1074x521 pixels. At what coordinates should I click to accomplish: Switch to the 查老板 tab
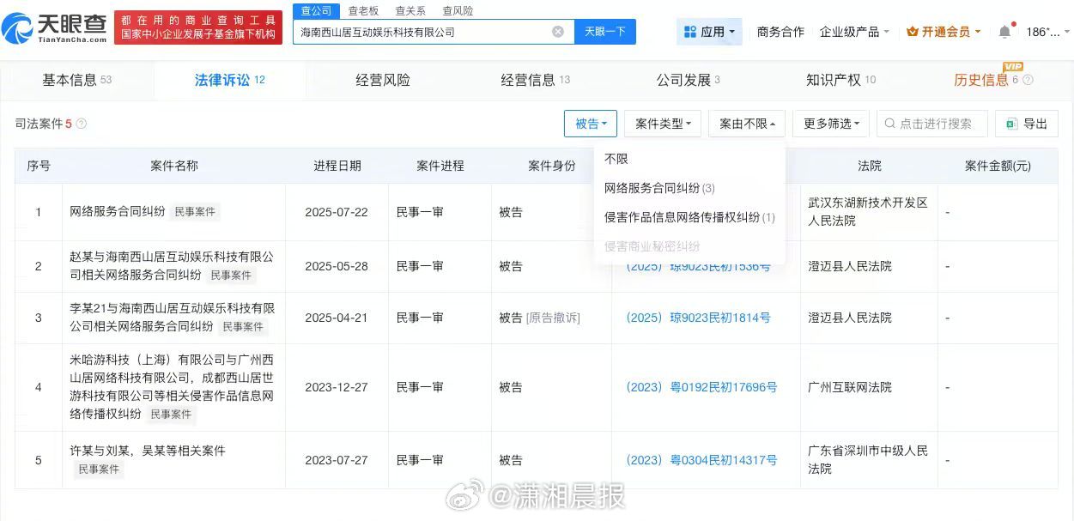click(362, 10)
